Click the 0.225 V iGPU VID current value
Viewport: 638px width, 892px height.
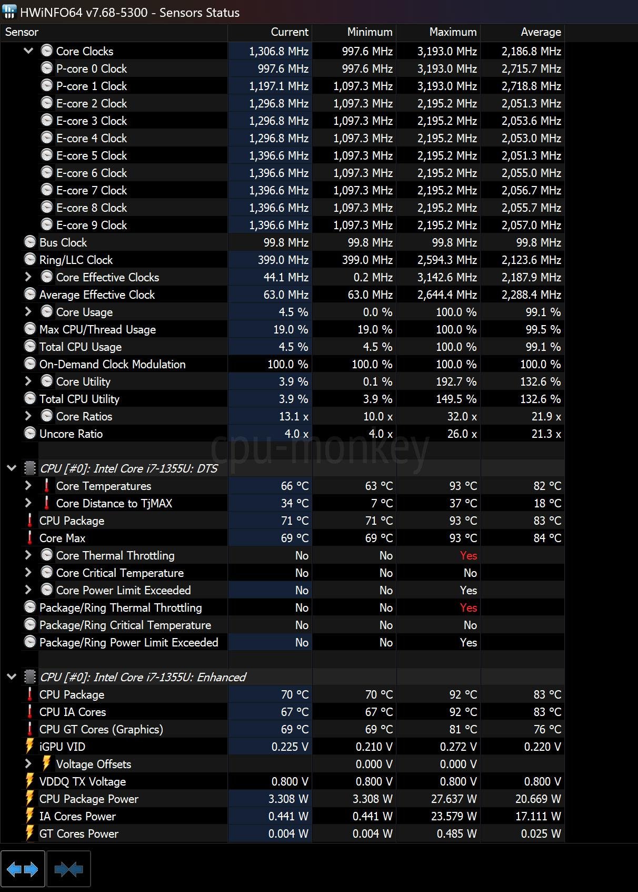pyautogui.click(x=290, y=747)
